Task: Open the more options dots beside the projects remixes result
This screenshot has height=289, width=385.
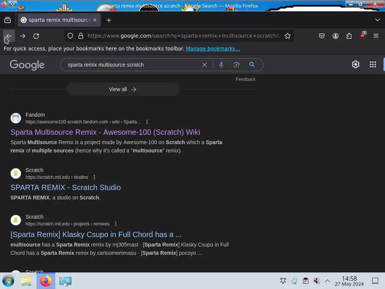Action: (116, 224)
